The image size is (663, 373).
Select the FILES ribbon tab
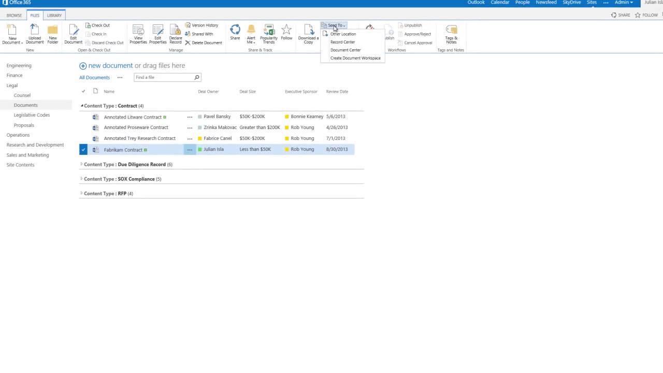pos(35,16)
